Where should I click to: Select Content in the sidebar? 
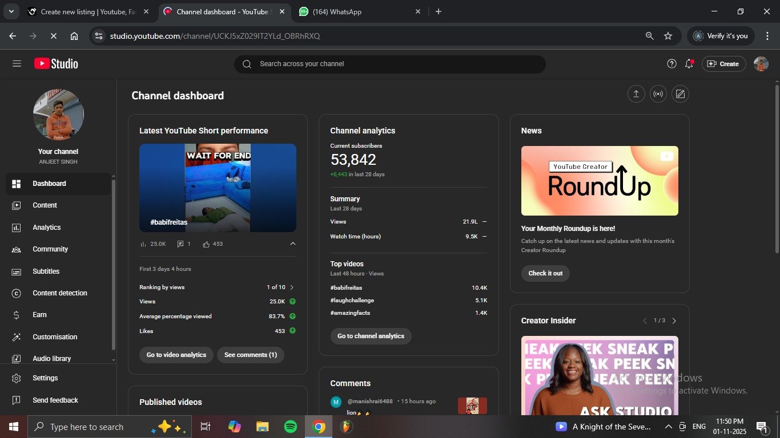(x=45, y=205)
